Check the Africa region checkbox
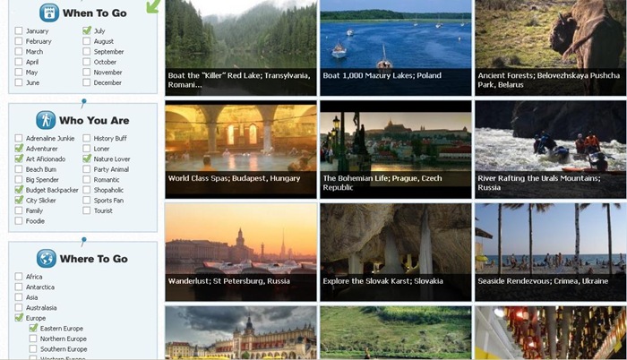Screen dimensions: 627x360 coord(19,277)
